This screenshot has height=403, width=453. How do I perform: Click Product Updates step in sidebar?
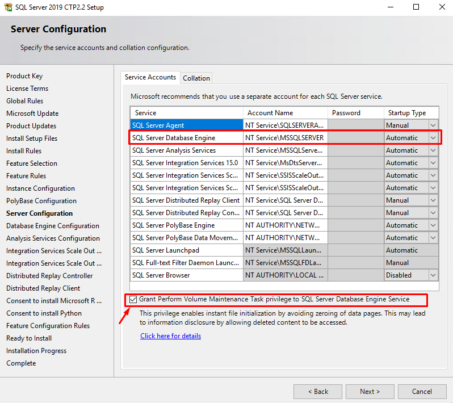coord(31,126)
